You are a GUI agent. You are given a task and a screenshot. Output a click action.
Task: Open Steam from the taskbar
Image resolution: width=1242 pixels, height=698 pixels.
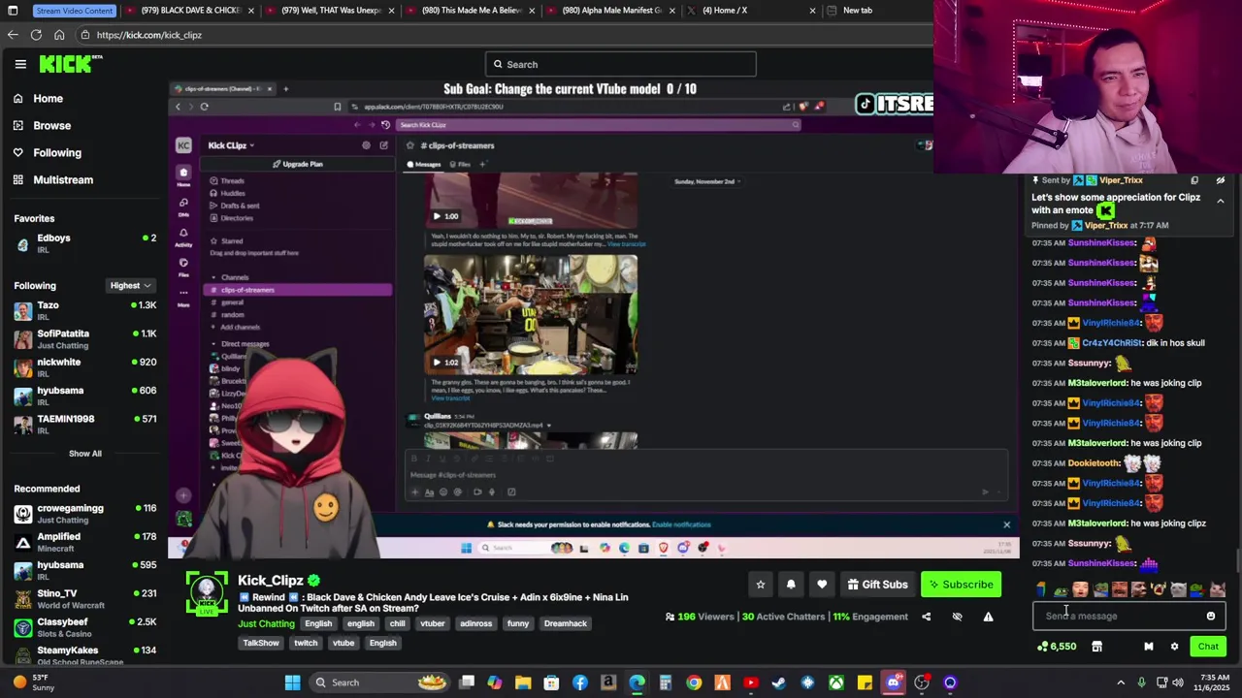click(778, 682)
